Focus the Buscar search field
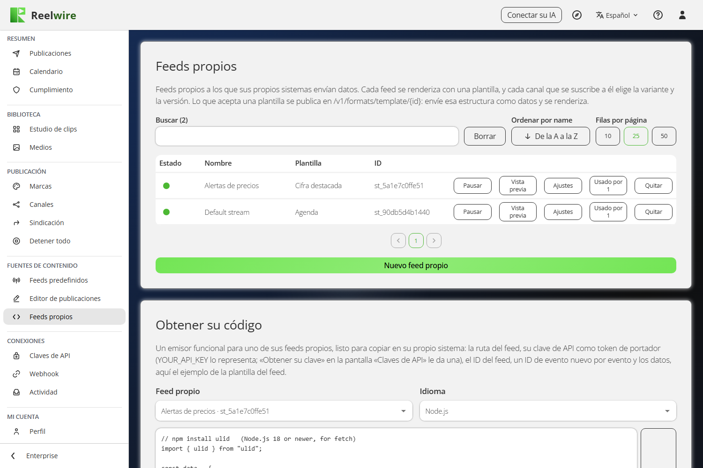Image resolution: width=703 pixels, height=468 pixels. tap(307, 136)
